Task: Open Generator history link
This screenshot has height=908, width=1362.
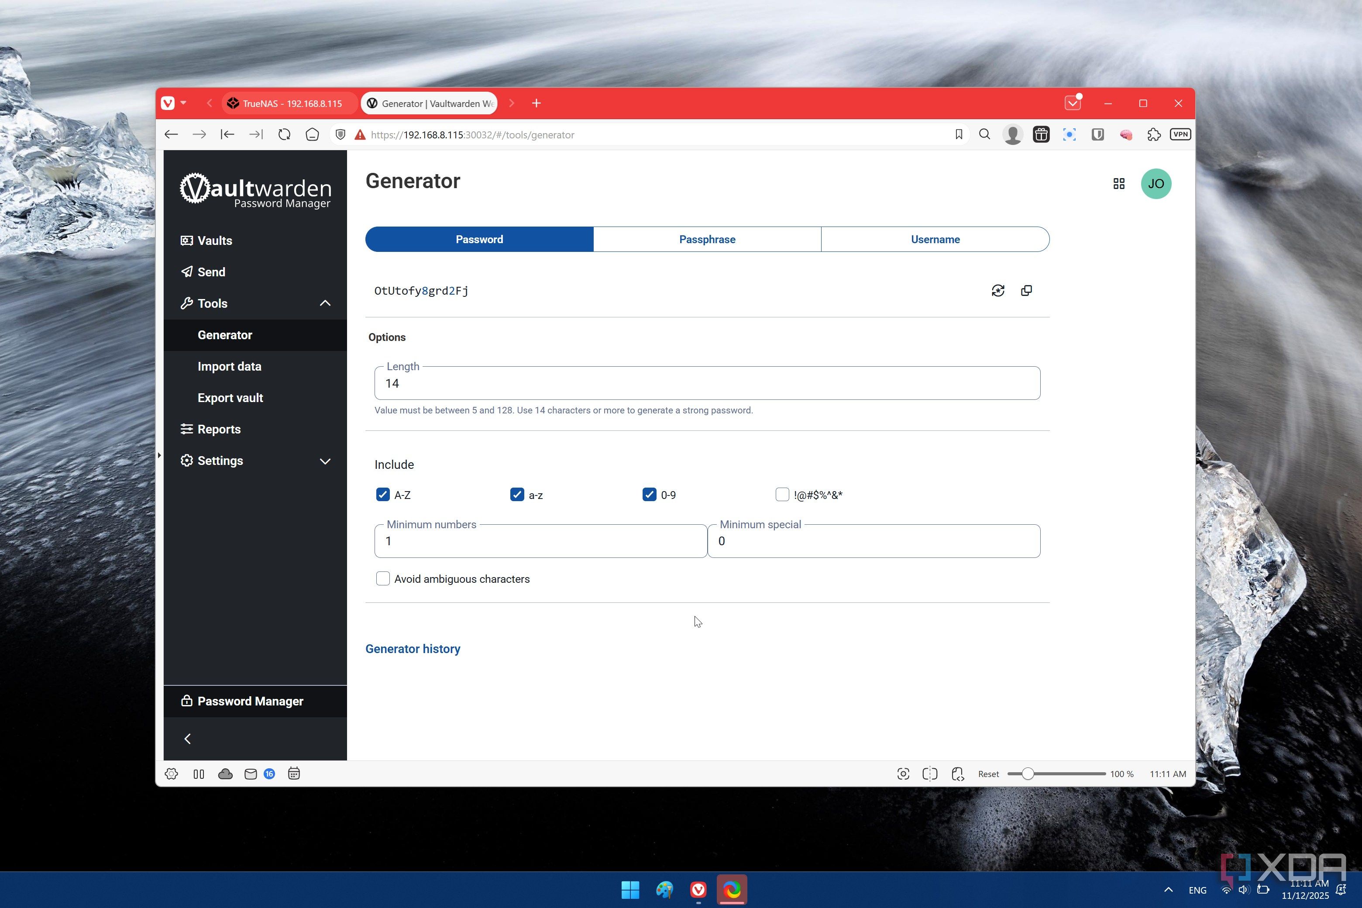Action: (413, 649)
